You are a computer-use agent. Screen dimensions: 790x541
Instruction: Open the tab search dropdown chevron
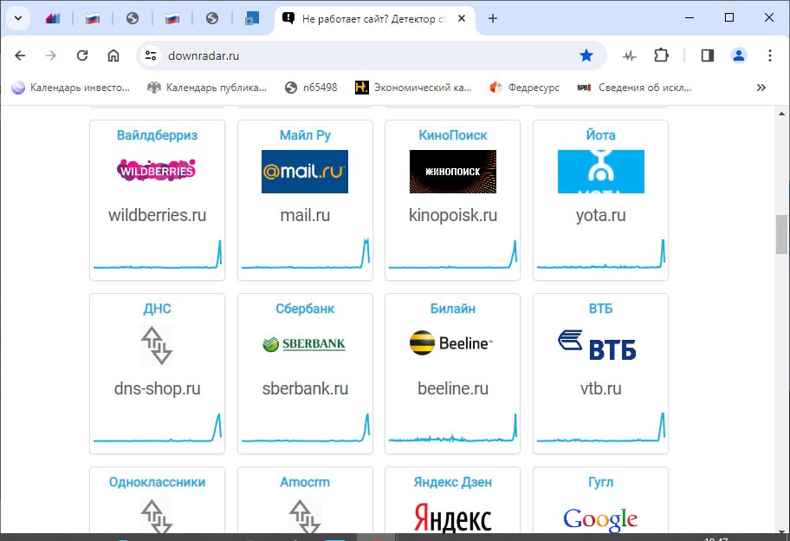click(x=17, y=18)
